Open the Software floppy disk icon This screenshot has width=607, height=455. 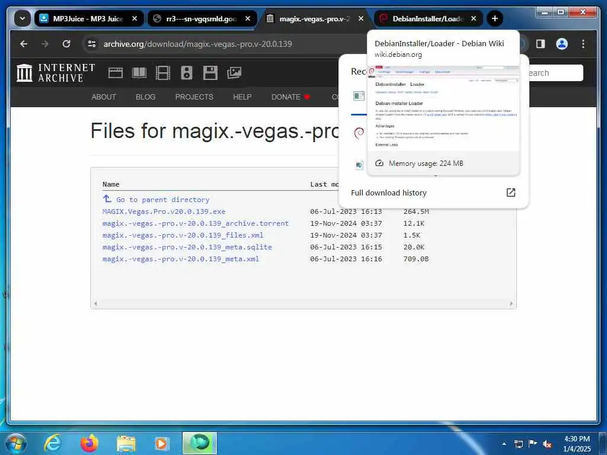210,73
